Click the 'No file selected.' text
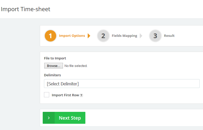This screenshot has height=130, width=203. [x=76, y=66]
